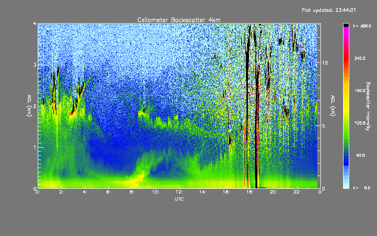Click the "AGL (kft)" right axis label
The height and width of the screenshot is (236, 377).
[333, 106]
